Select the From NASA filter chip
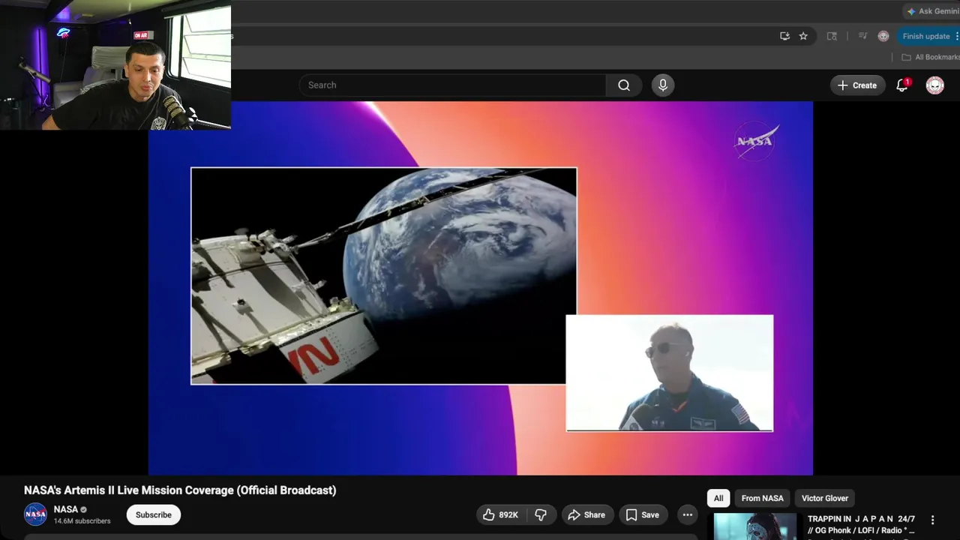960x540 pixels. point(762,498)
